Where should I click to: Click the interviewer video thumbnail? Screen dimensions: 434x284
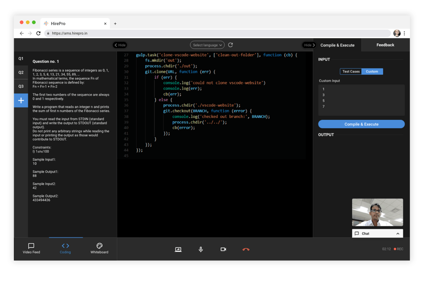[377, 212]
